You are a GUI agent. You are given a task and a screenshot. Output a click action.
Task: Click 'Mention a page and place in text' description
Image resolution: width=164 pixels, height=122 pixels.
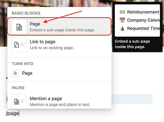(x=60, y=104)
